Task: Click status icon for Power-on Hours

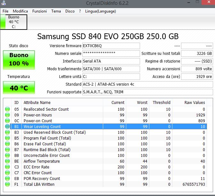Action: (x=7, y=115)
